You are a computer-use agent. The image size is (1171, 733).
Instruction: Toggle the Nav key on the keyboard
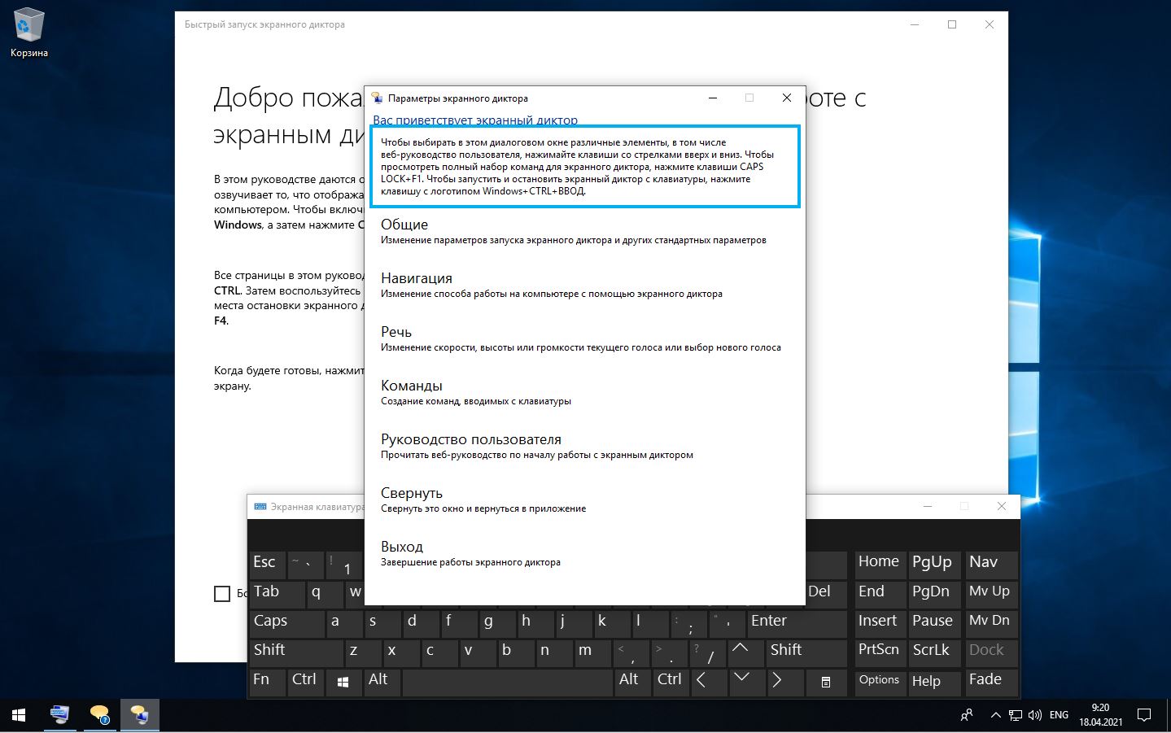tap(991, 564)
